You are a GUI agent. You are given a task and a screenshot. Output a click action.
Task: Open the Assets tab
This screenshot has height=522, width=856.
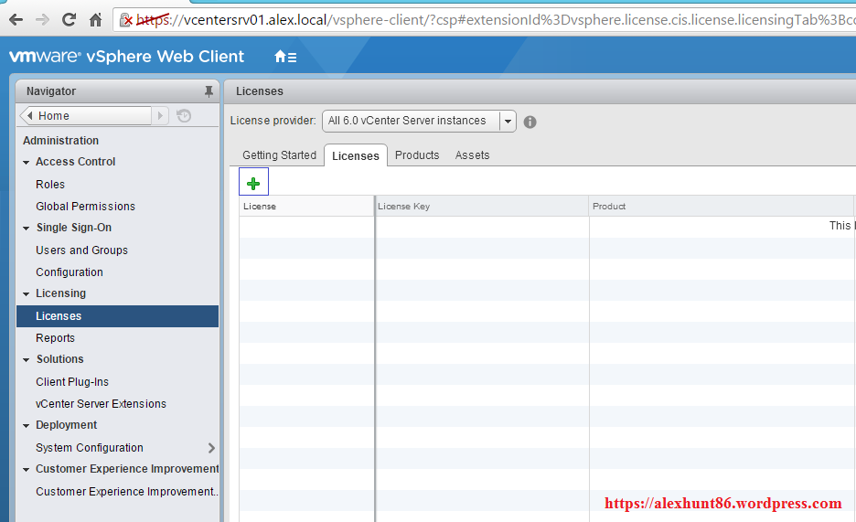tap(472, 155)
